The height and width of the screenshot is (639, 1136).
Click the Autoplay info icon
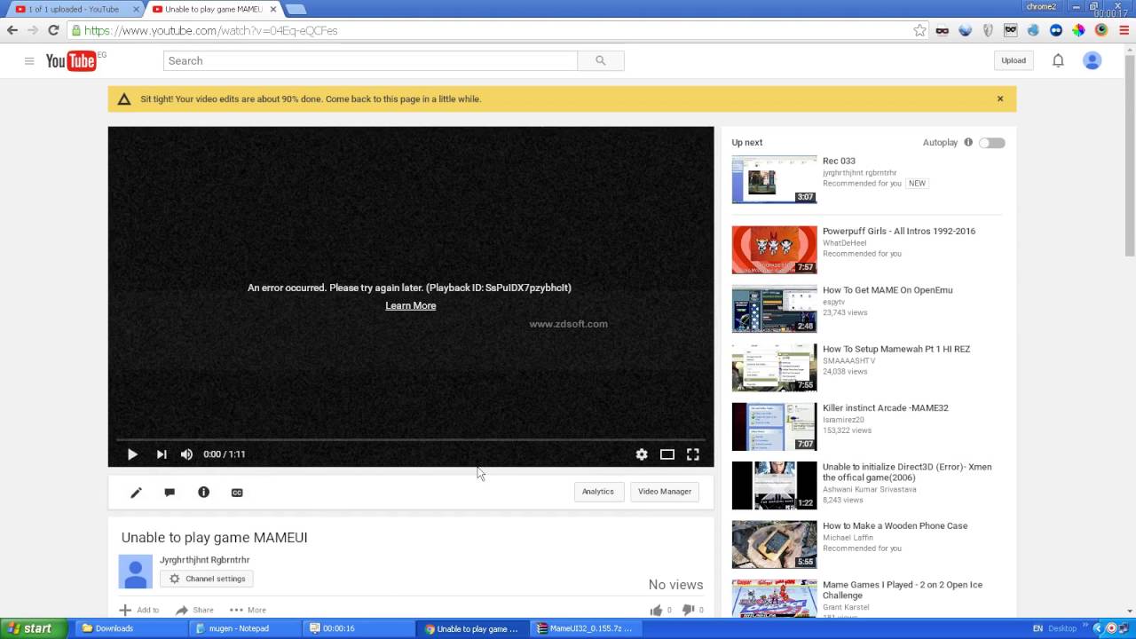[968, 142]
